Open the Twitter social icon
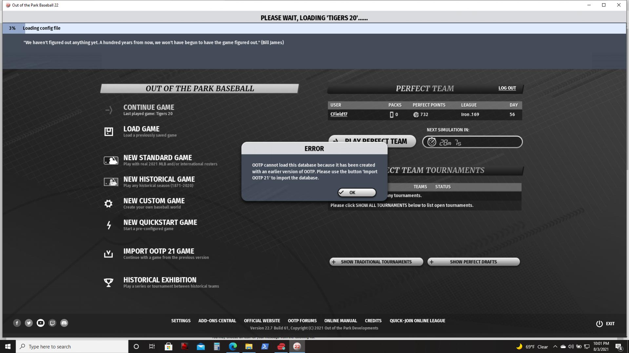 click(29, 323)
